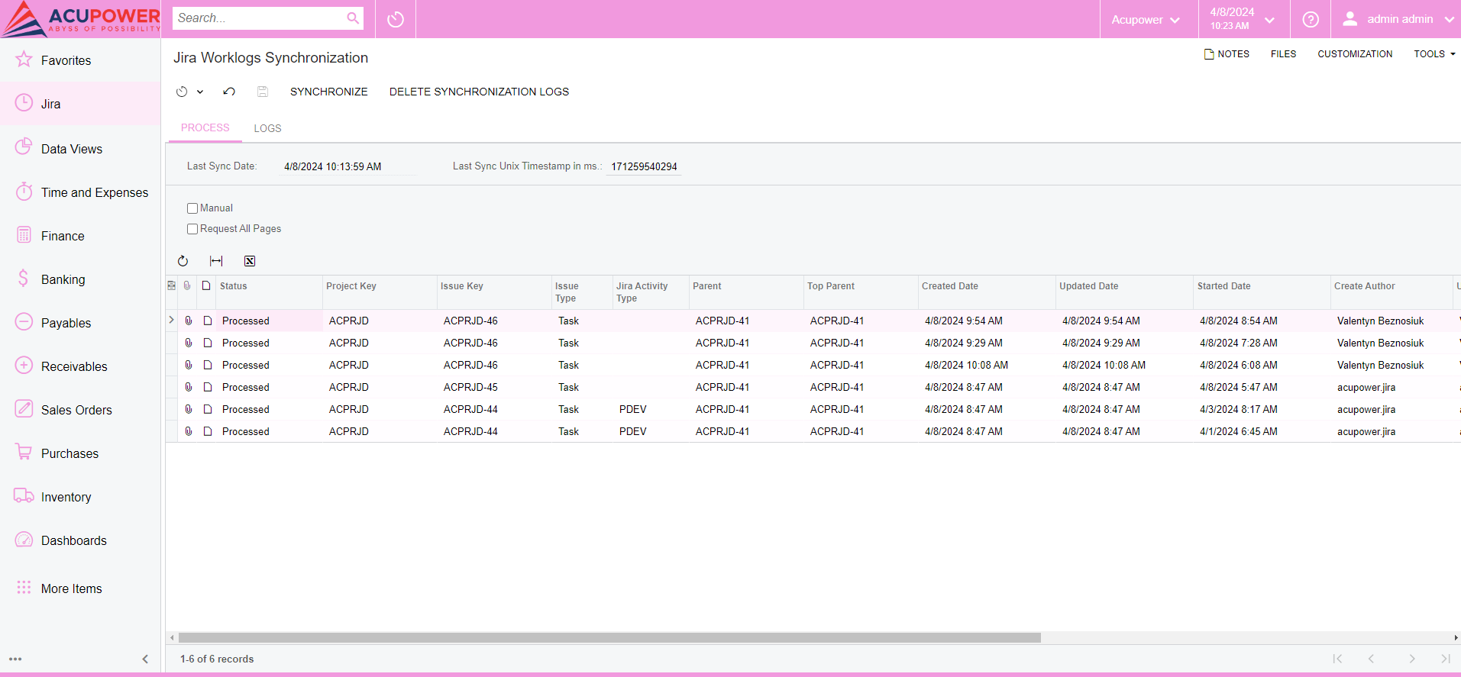Viewport: 1461px width, 677px height.
Task: Open the Tools dropdown menu
Action: pyautogui.click(x=1434, y=54)
